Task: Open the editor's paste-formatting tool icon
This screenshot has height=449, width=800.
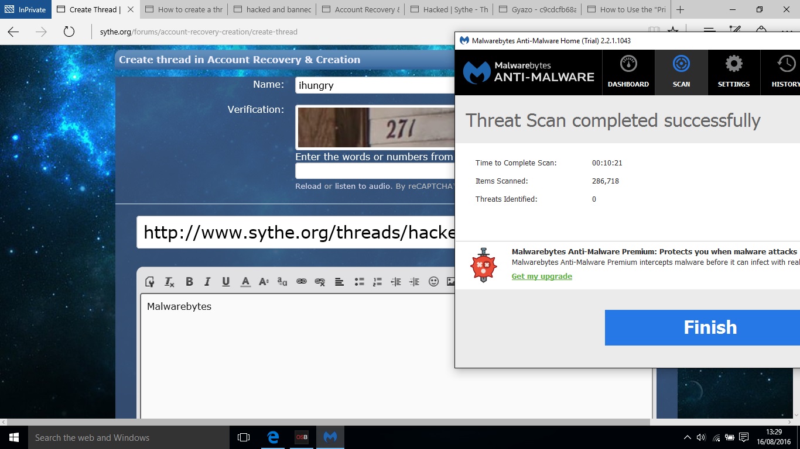Action: pos(150,281)
